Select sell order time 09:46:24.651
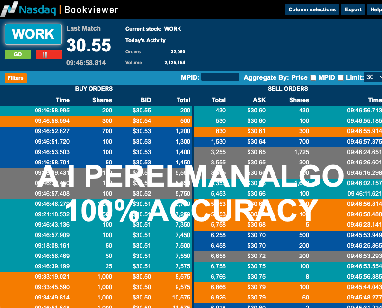 tap(364, 152)
